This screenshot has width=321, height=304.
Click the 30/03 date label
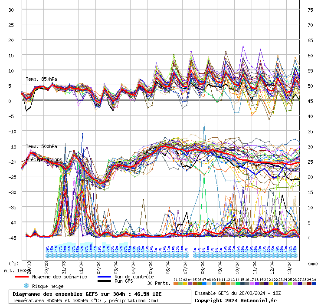click(x=46, y=268)
